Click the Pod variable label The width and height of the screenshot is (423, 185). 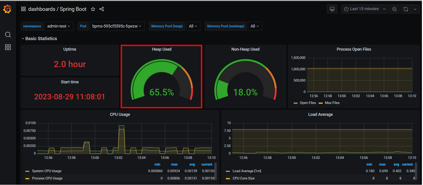click(83, 26)
